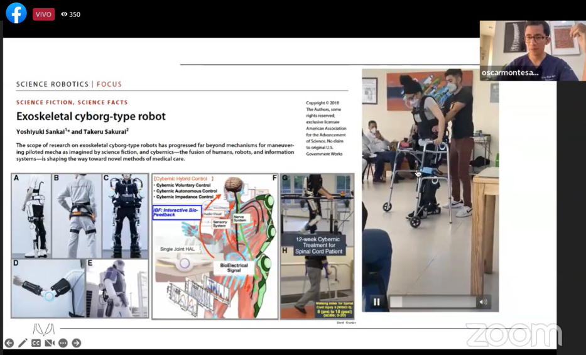586x355 pixels.
Task: Advance to next slide with forward arrow
Action: click(x=76, y=342)
